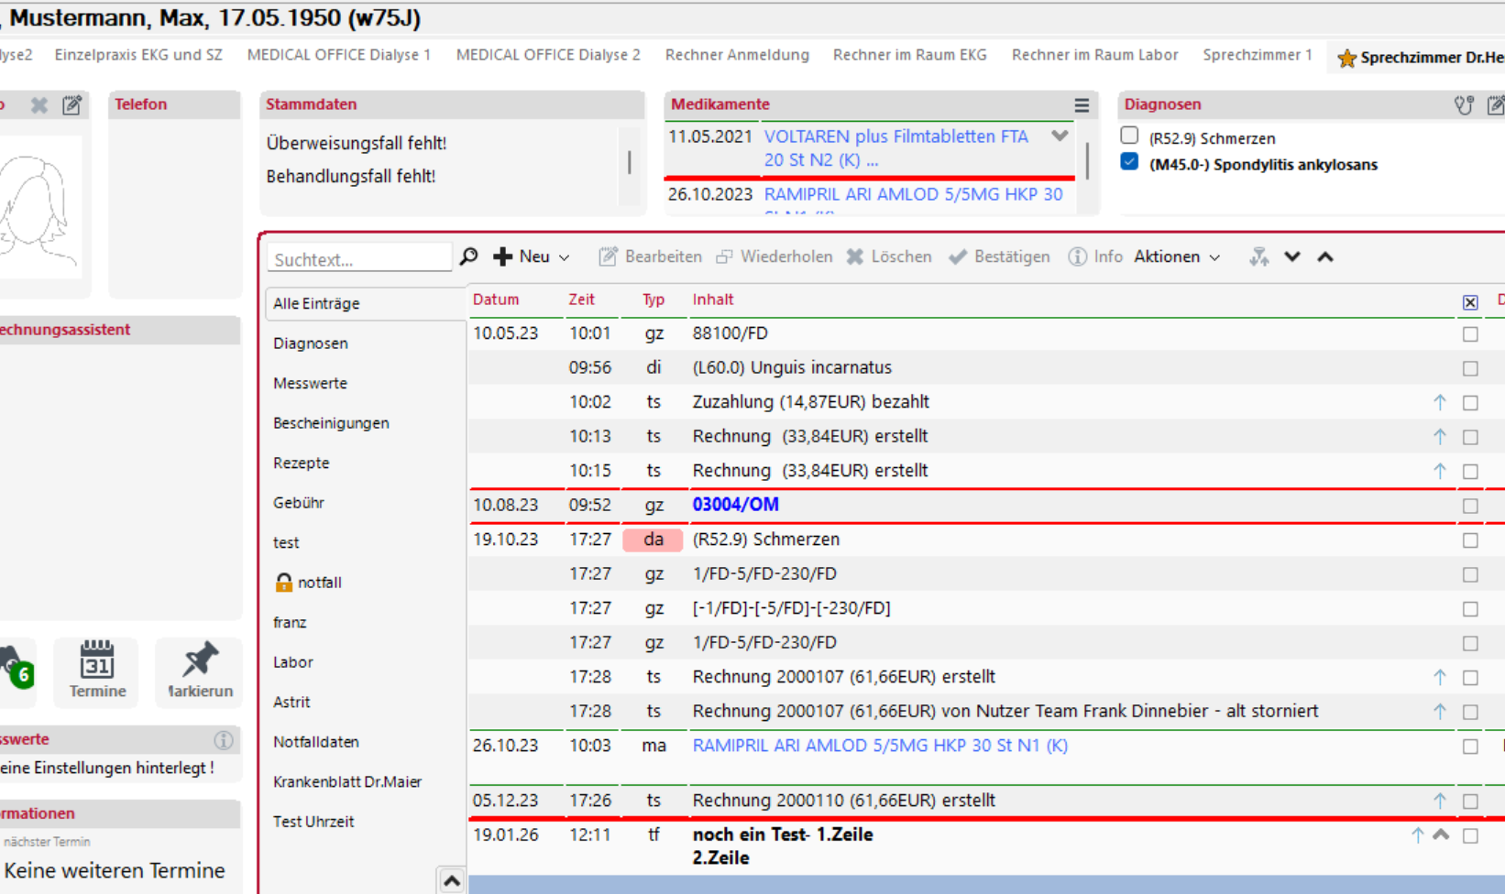Image resolution: width=1505 pixels, height=894 pixels.
Task: Click the info icon in Messwerte panel
Action: pos(223,740)
